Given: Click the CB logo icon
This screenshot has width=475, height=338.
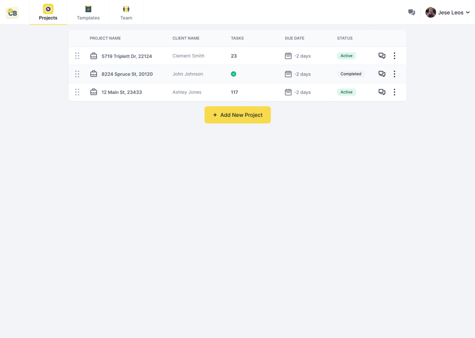Looking at the screenshot, I should click(12, 13).
